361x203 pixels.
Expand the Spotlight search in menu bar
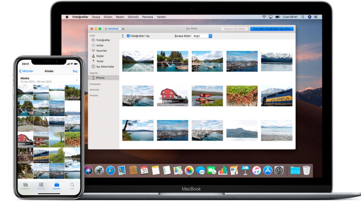303,17
